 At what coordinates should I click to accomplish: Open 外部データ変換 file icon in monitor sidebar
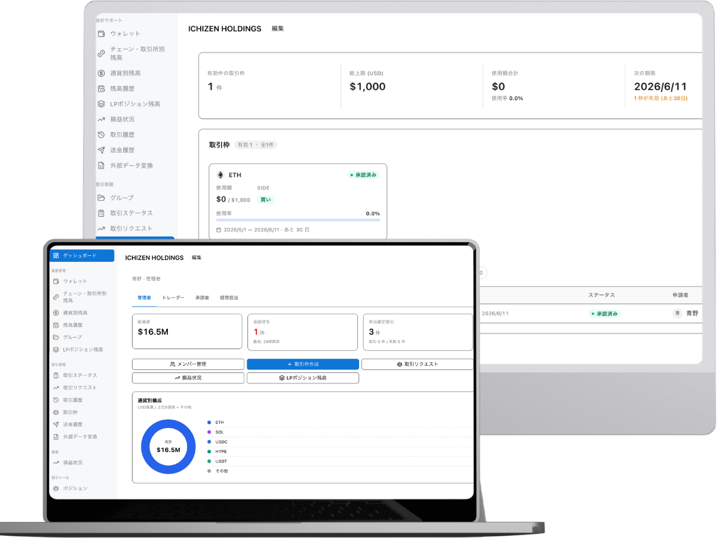tap(102, 166)
